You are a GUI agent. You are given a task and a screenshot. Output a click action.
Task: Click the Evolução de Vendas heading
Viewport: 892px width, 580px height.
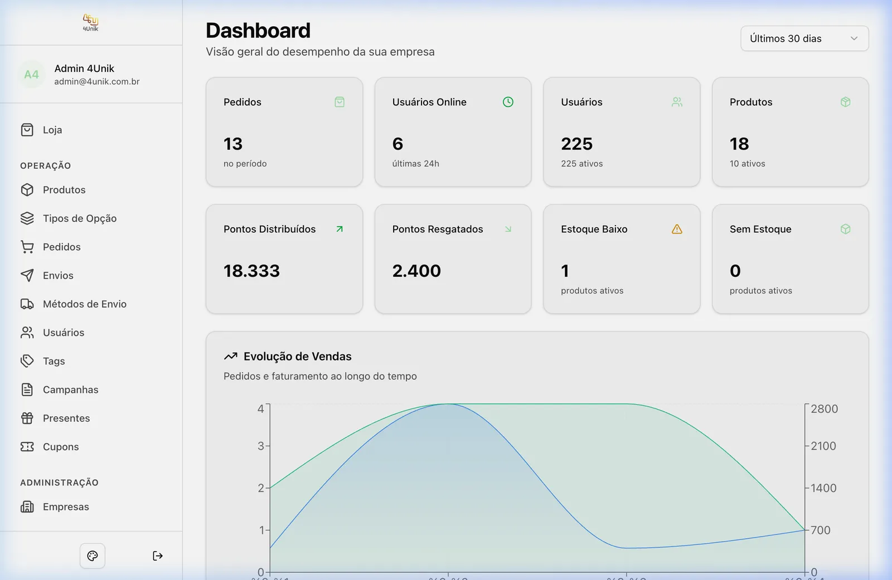point(298,357)
